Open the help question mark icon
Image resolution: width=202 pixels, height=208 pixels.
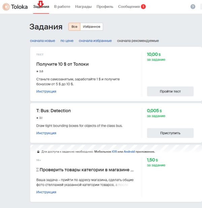coord(193,7)
